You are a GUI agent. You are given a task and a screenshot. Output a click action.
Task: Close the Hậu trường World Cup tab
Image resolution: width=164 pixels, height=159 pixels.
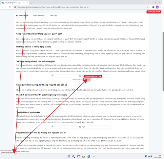coord(27,3)
